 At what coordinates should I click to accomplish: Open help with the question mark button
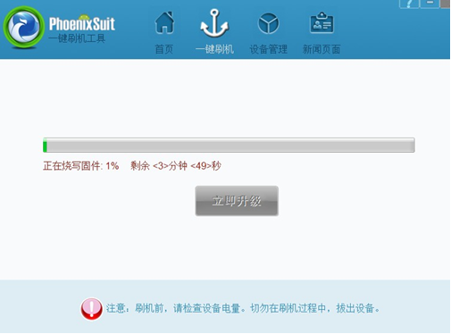point(409,4)
